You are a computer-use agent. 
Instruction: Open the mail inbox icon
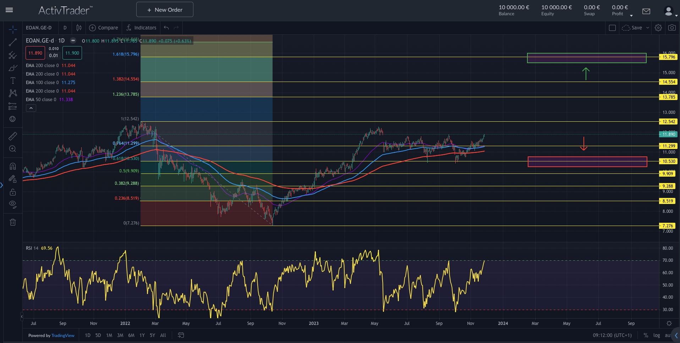point(646,11)
